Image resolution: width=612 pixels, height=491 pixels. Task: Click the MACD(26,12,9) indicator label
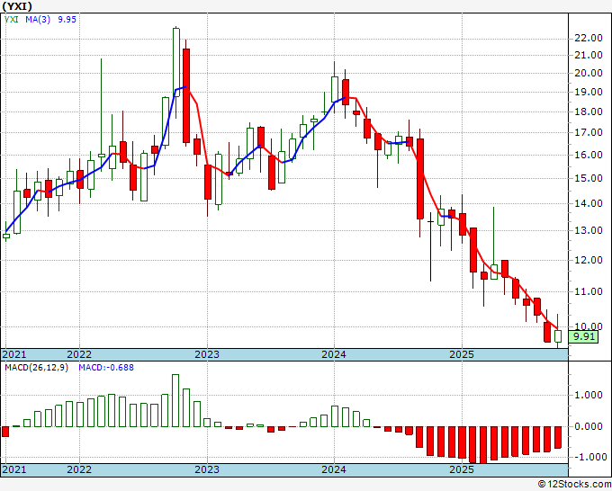[x=37, y=368]
